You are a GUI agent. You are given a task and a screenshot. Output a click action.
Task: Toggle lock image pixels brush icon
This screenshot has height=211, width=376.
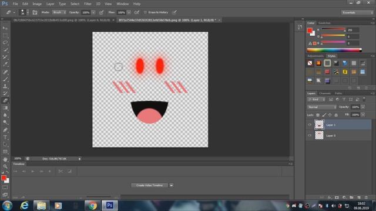pos(324,115)
